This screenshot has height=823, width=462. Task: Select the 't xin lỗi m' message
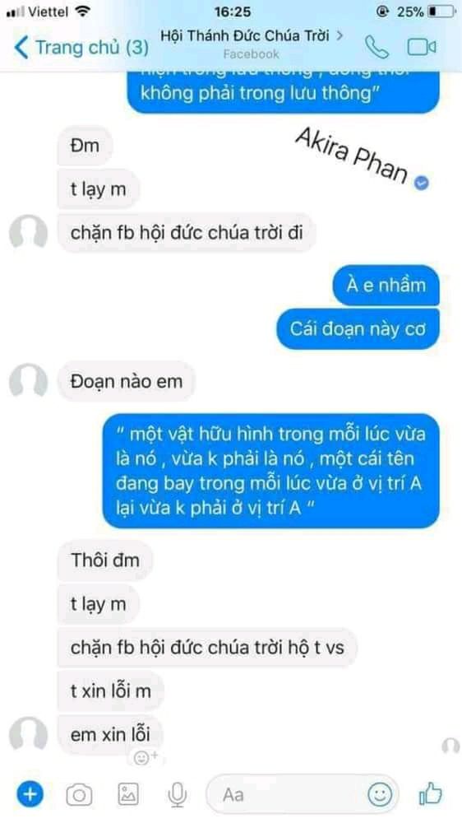click(x=111, y=690)
